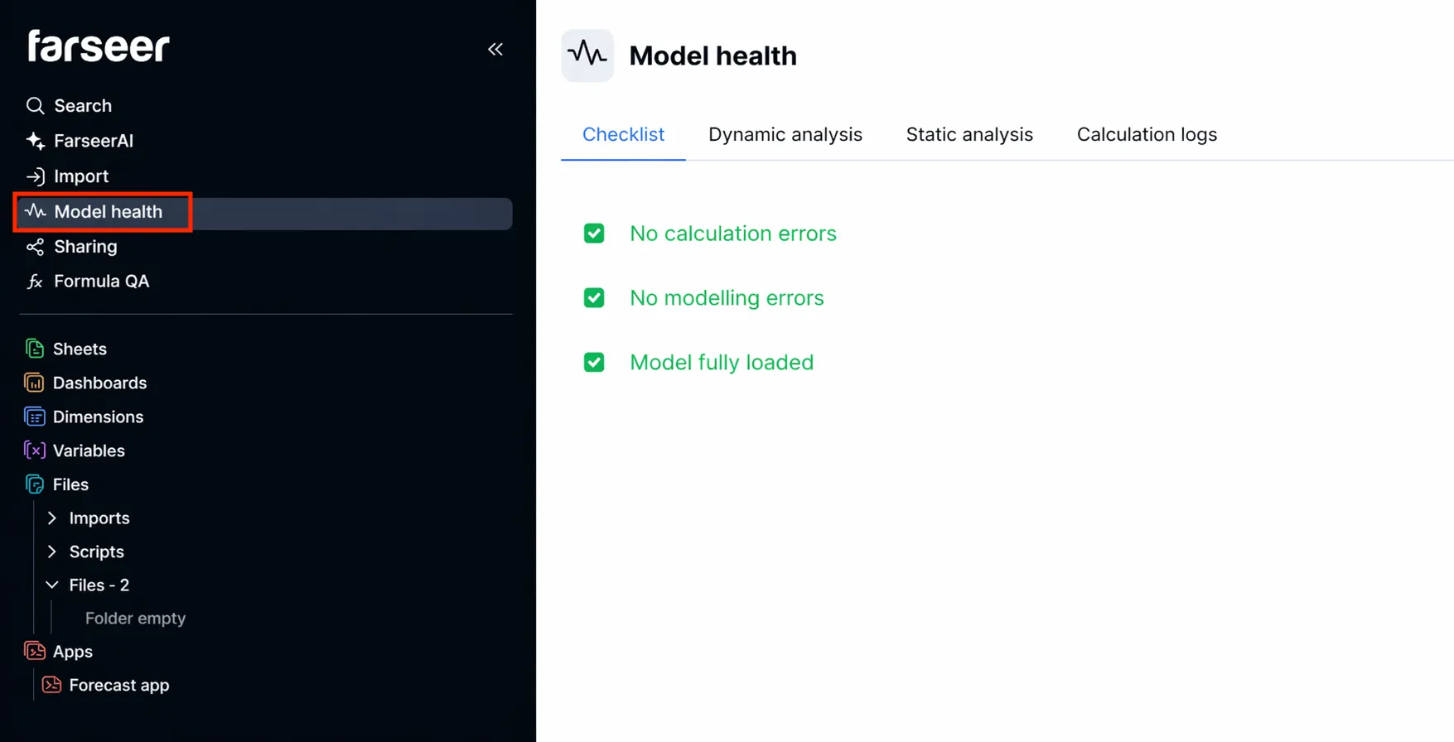Open the Model health waveform icon
This screenshot has height=742, width=1454.
[x=34, y=211]
